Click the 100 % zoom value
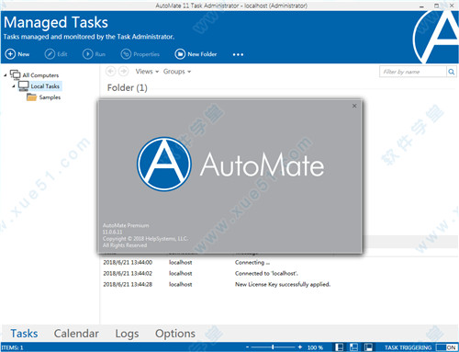Screen dimensions: 459x352 tap(315, 347)
